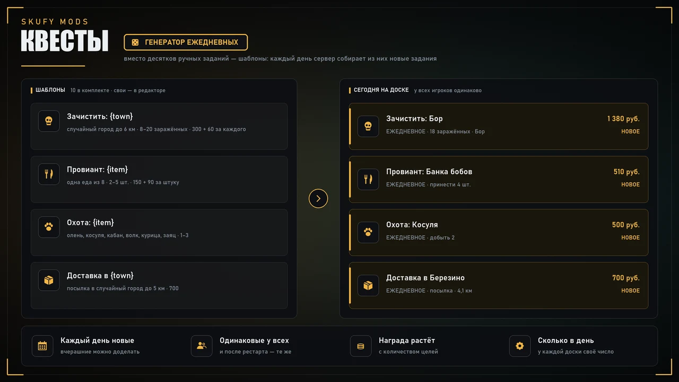This screenshot has height=382, width=679.
Task: Click the 1 380 руб. reward
Action: click(623, 119)
